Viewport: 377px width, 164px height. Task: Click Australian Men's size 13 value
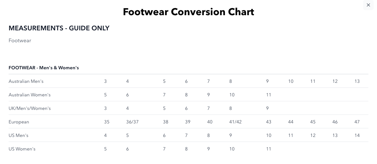[357, 81]
